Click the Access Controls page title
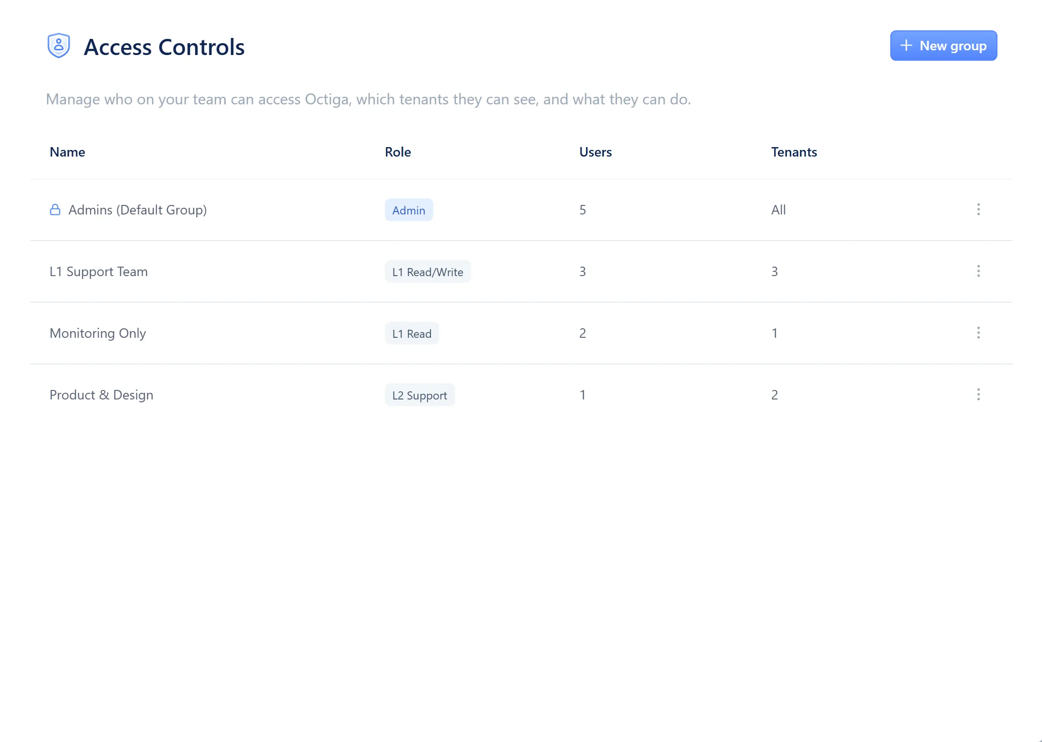 (164, 46)
